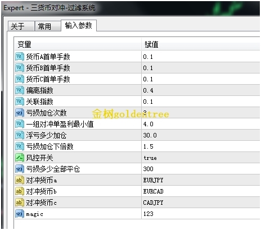The height and width of the screenshot is (230, 261).
Task: Select the icon next to 货币B首单手数
Action: (20, 68)
